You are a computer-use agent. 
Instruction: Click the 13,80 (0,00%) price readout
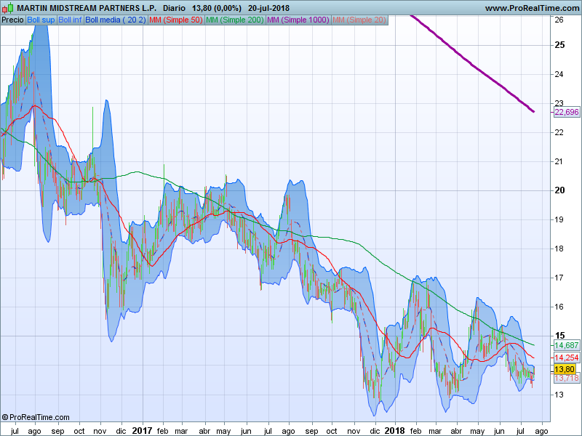216,8
